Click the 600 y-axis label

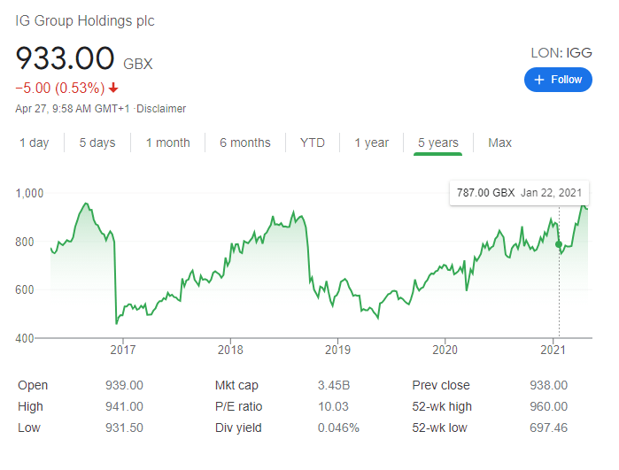pos(25,289)
